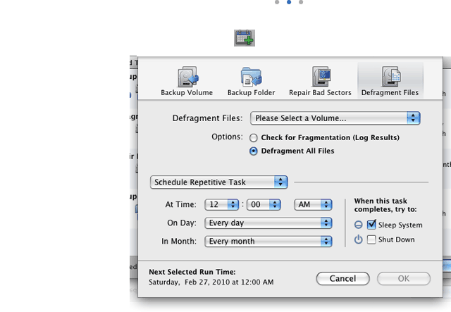
Task: Uncheck the Sleep System checkbox
Action: point(371,225)
